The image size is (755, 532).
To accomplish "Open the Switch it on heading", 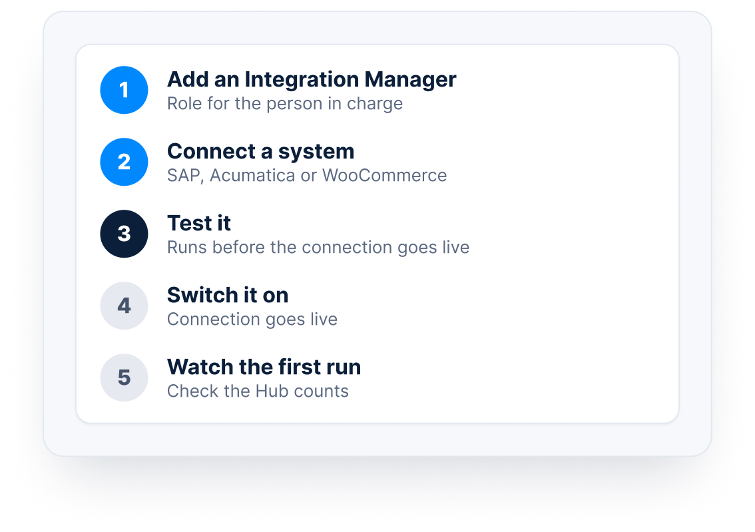I will tap(228, 295).
